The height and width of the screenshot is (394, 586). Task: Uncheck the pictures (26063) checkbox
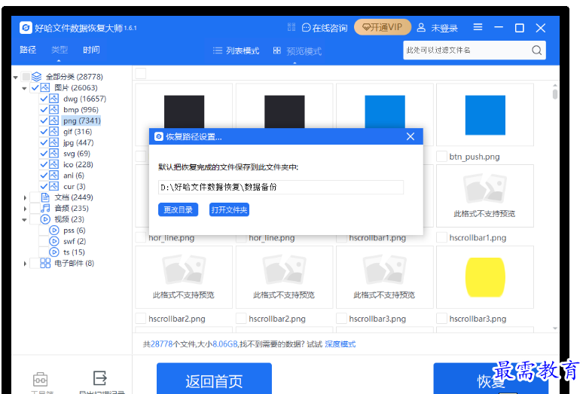coord(35,87)
